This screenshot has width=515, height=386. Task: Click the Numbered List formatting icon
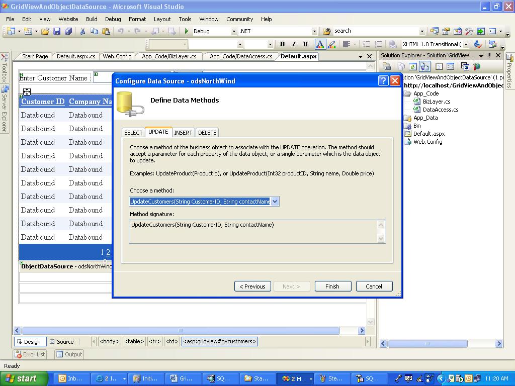[x=378, y=44]
